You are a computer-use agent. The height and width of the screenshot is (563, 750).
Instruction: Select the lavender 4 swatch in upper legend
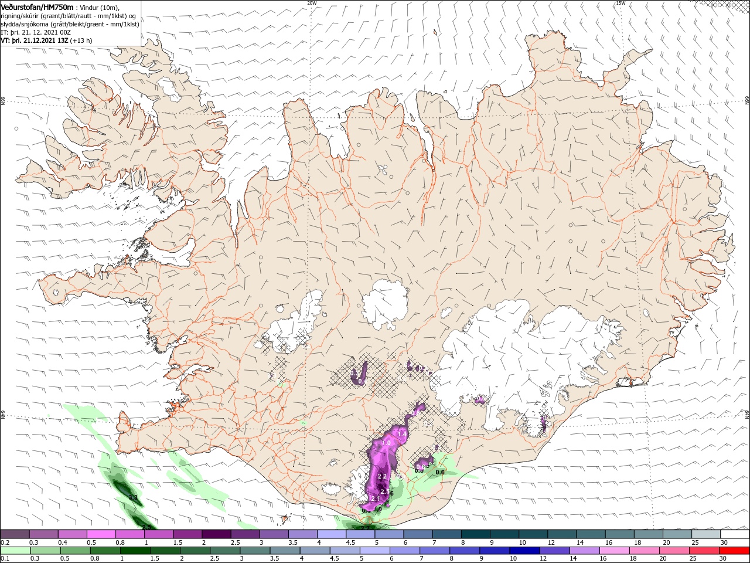pos(331,534)
